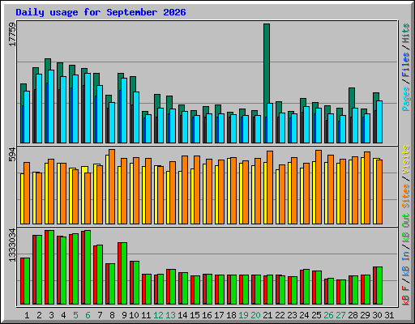Screen dimensions: 415x324
Task: Select day 3 on the x-axis
Action: [x=51, y=315]
